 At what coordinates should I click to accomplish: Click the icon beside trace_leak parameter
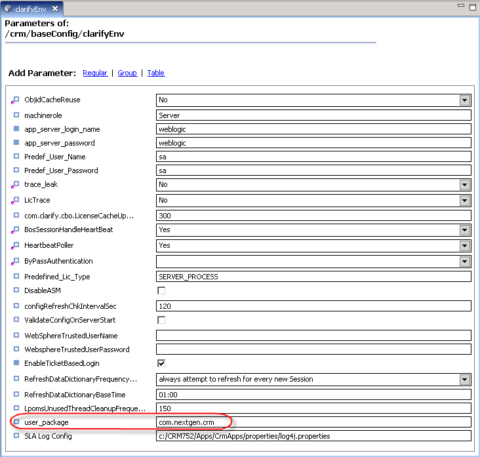(x=16, y=185)
